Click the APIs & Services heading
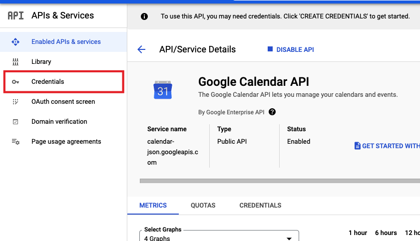The height and width of the screenshot is (241, 420). pos(63,15)
